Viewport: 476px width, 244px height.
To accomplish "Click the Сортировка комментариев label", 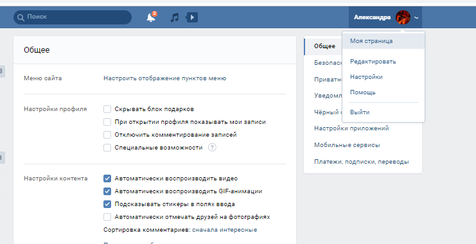I will click(147, 230).
